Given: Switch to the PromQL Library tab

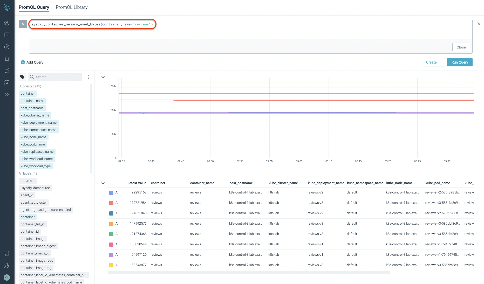Looking at the screenshot, I should 71,7.
